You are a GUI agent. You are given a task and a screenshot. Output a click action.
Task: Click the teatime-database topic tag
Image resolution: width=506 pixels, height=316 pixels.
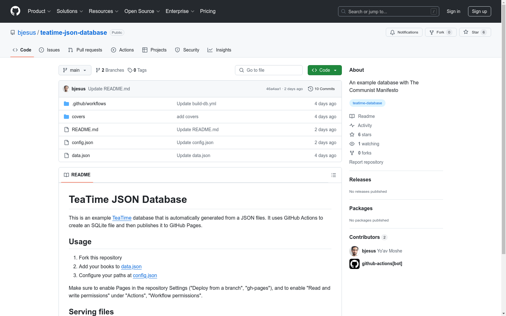367,103
